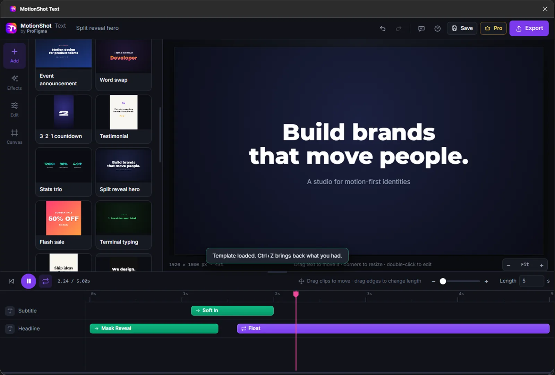
Task: Undo the last action
Action: (383, 28)
